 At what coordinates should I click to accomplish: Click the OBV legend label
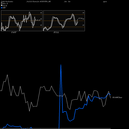(4, 8)
